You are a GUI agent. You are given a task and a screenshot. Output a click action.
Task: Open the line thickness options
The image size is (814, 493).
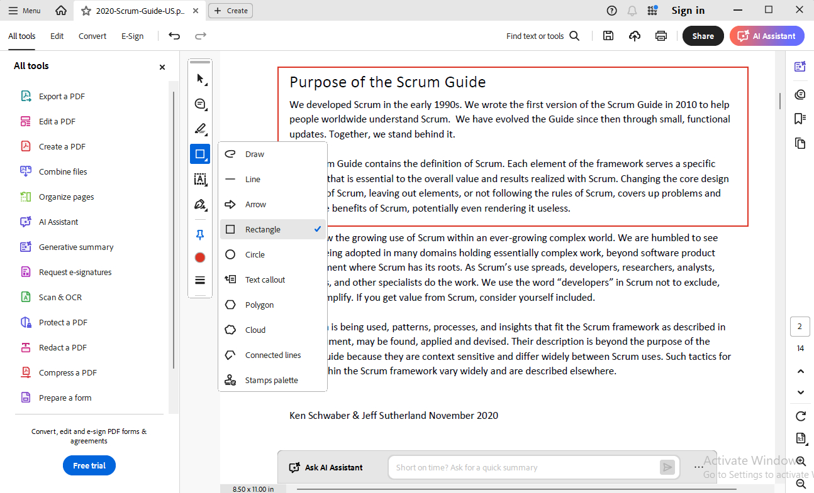coord(200,280)
